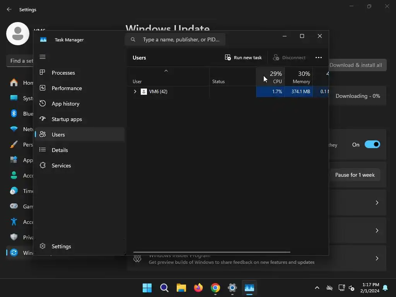Sort by the Status column header
396x297 pixels.
coord(233,77)
